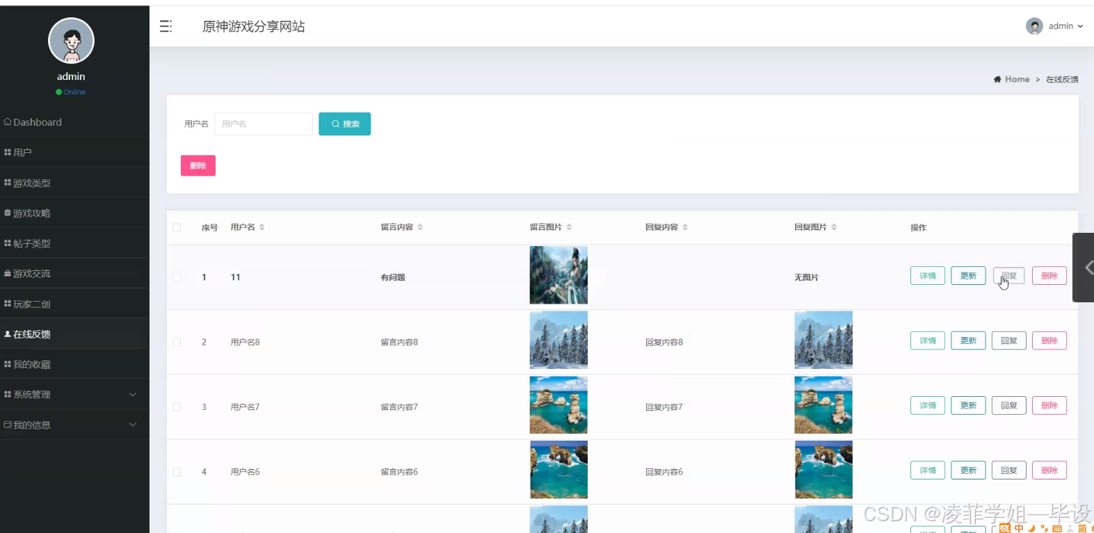Click 删除 button for 用户名8 row
The width and height of the screenshot is (1094, 533).
coord(1049,341)
